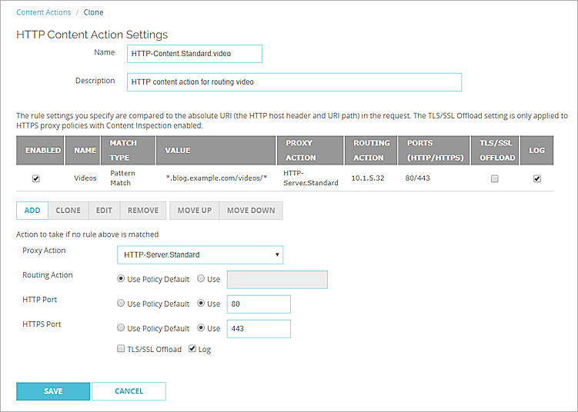The height and width of the screenshot is (412, 578).
Task: Open the Proxy Action dropdown
Action: (x=199, y=255)
